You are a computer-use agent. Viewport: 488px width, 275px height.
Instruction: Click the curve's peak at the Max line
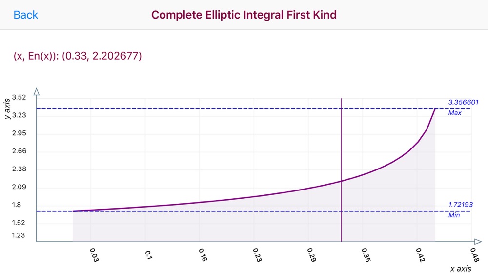pos(435,109)
